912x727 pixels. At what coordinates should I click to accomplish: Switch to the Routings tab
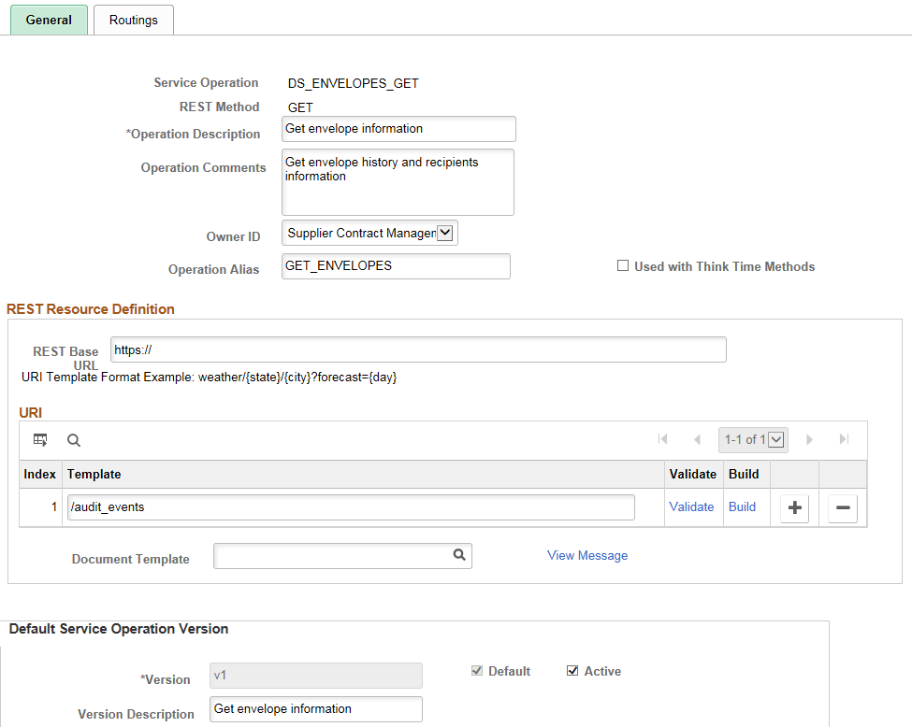click(x=133, y=20)
